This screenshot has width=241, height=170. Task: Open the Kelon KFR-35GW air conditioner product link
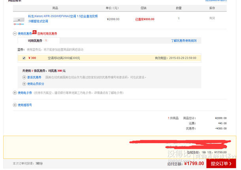62,19
